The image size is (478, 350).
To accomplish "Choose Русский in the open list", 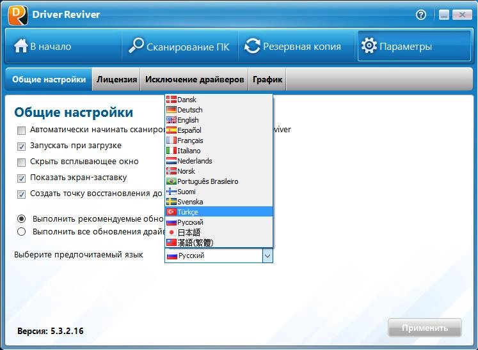I will coord(219,222).
